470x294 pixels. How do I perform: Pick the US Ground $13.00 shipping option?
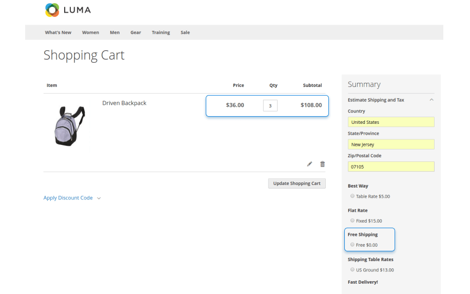[x=352, y=269]
